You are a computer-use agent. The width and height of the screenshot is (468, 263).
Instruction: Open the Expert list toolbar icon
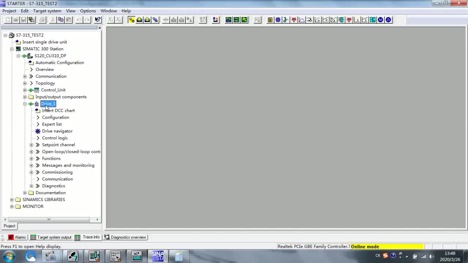(x=270, y=20)
